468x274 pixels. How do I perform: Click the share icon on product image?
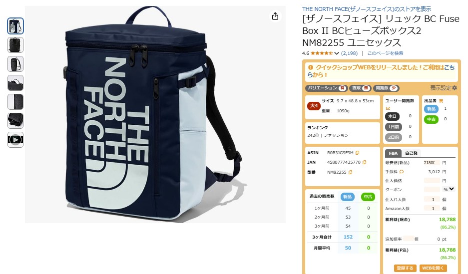(x=275, y=16)
